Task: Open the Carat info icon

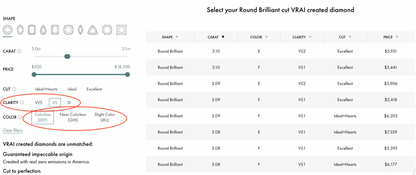Action: (19, 51)
